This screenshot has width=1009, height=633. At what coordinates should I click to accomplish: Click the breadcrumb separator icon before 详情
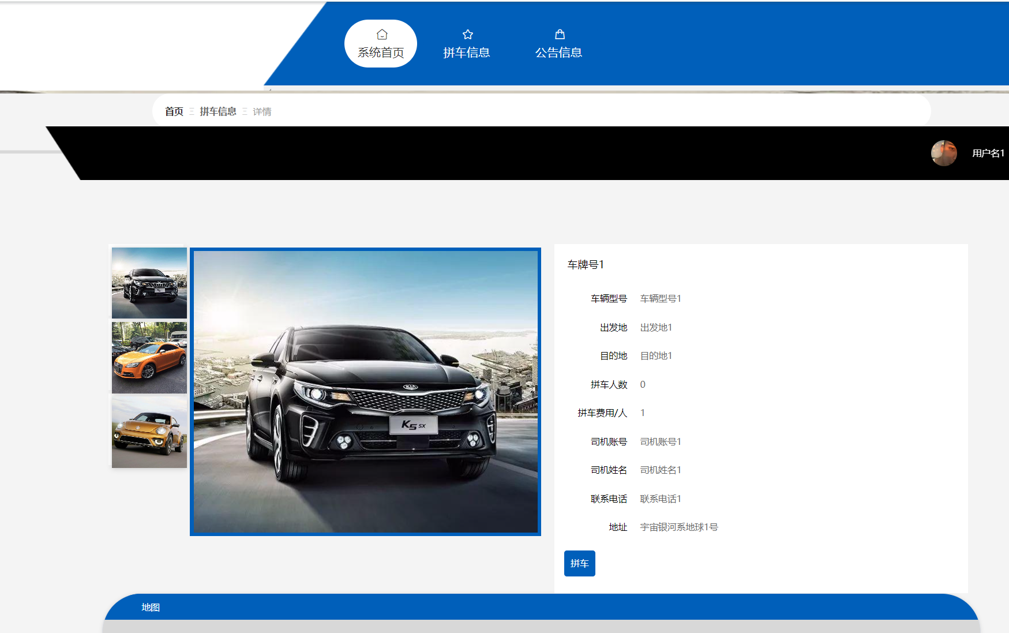tap(245, 111)
